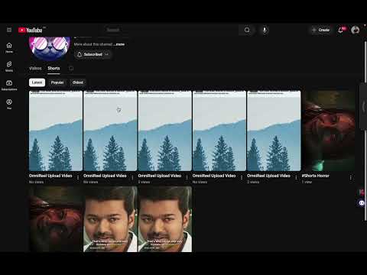Open the You sidebar page

click(x=9, y=104)
